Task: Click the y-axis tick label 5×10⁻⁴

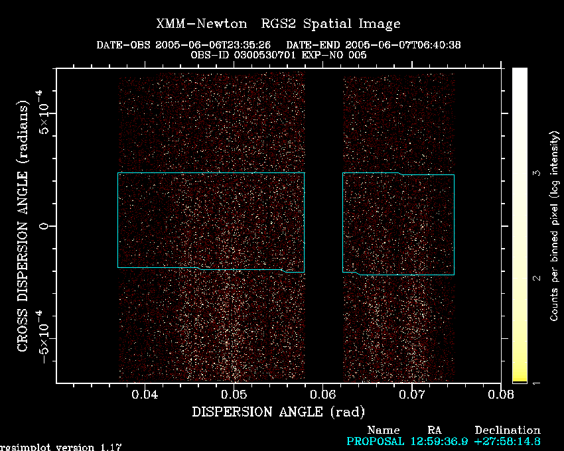Action: coord(43,113)
